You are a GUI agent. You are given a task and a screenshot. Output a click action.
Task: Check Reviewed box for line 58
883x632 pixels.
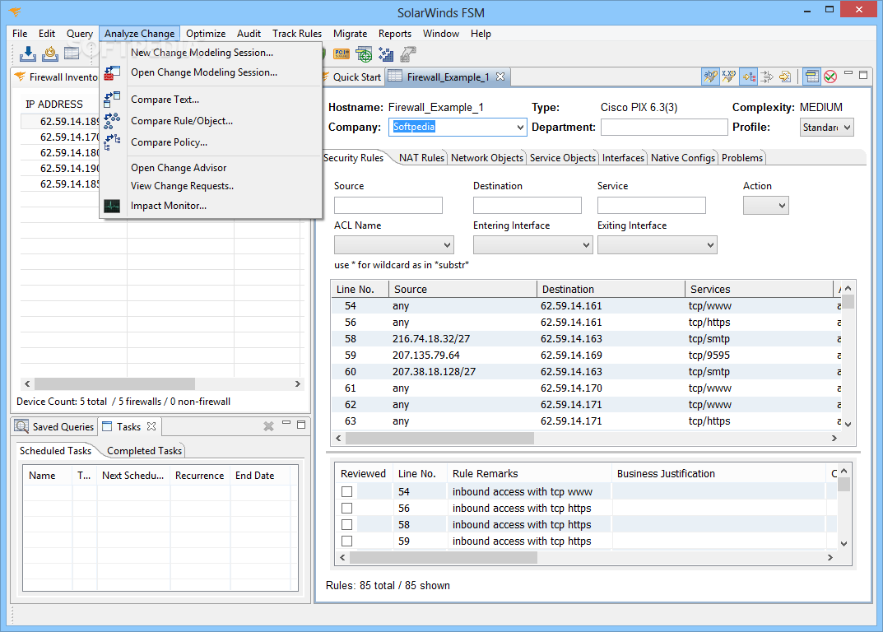click(347, 524)
